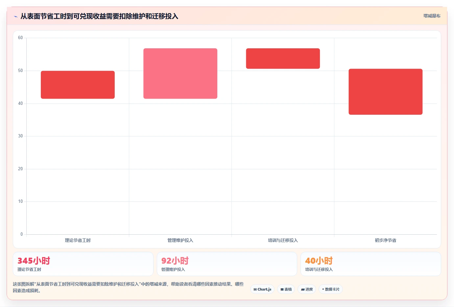Select the 进度 chip
The width and height of the screenshot is (454, 307).
(307, 289)
